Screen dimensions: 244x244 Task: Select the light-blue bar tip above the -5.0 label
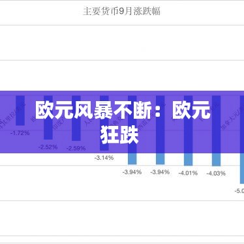click(242, 168)
